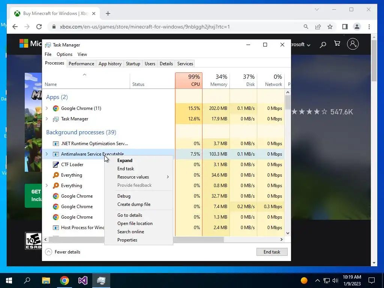Open a new Chrome tab

click(108, 13)
